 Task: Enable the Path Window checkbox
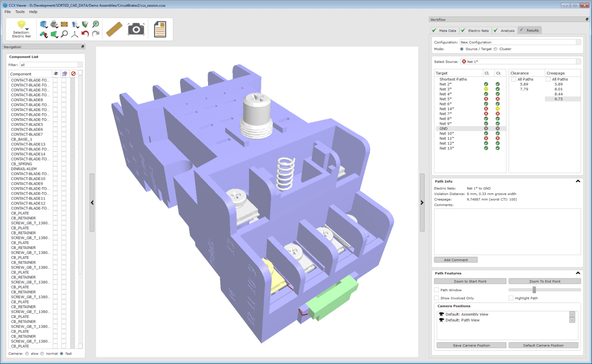point(437,290)
